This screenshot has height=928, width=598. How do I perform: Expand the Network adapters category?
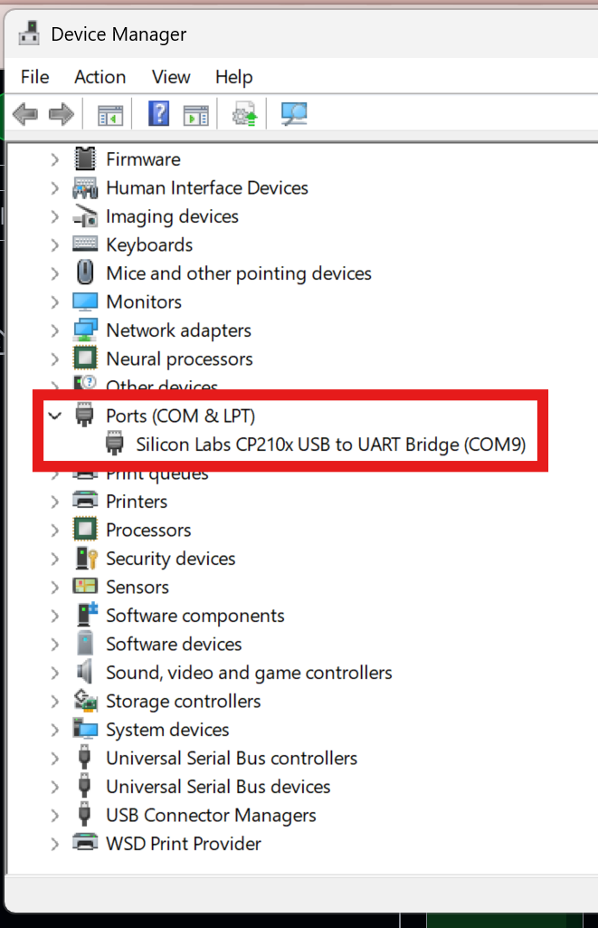click(54, 330)
